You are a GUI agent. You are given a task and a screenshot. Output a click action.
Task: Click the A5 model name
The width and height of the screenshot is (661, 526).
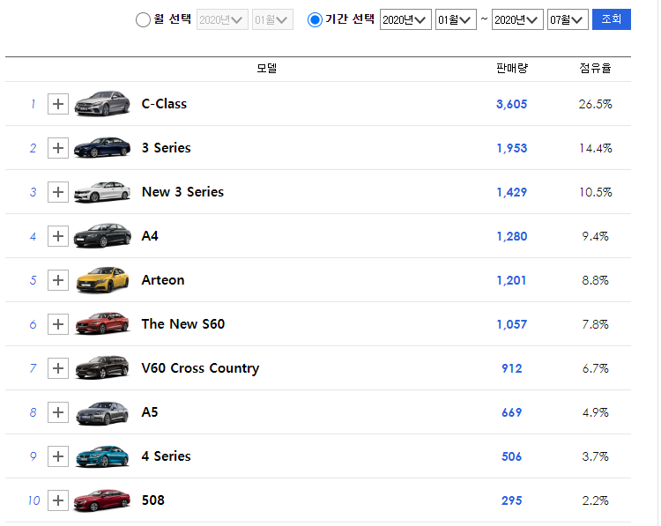click(150, 412)
